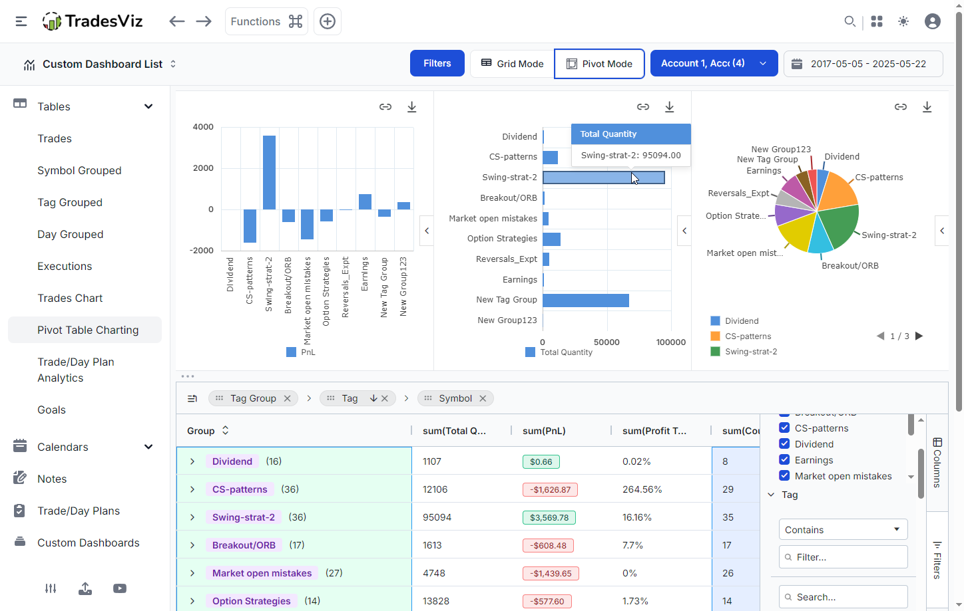
Task: Open the user profile avatar icon
Action: point(933,21)
